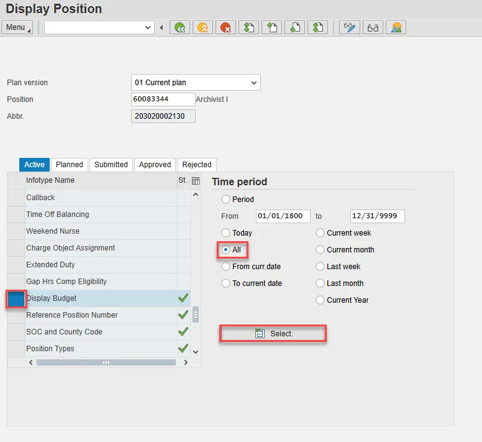Click the Overview landscape icon in the toolbar

click(x=396, y=28)
